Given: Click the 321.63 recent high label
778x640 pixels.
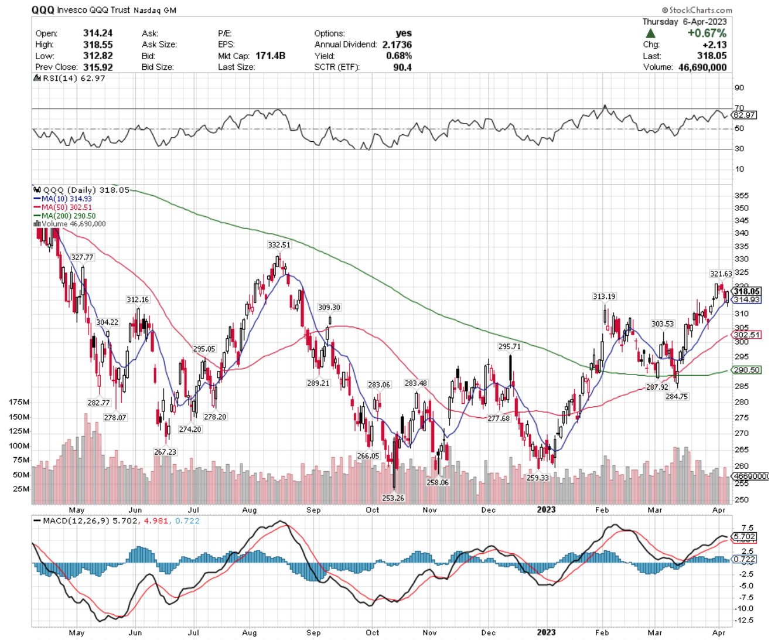Looking at the screenshot, I should [721, 274].
